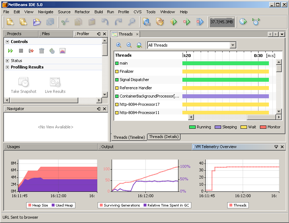The image size is (289, 223).
Task: Click the Save All disks icon
Action: [50, 22]
